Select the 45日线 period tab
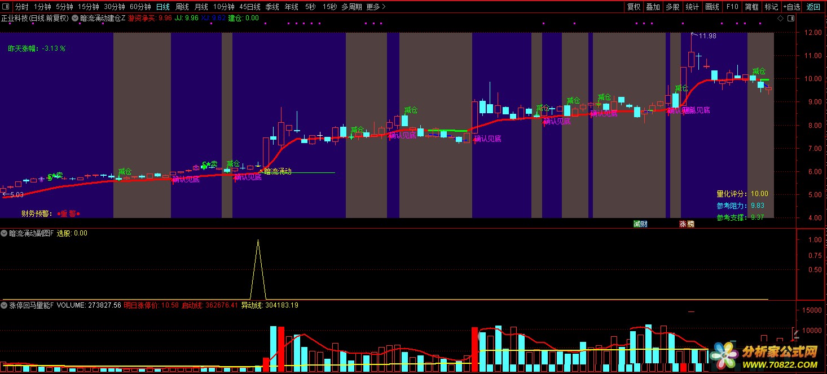Screen dimensions: 827x374 point(250,7)
